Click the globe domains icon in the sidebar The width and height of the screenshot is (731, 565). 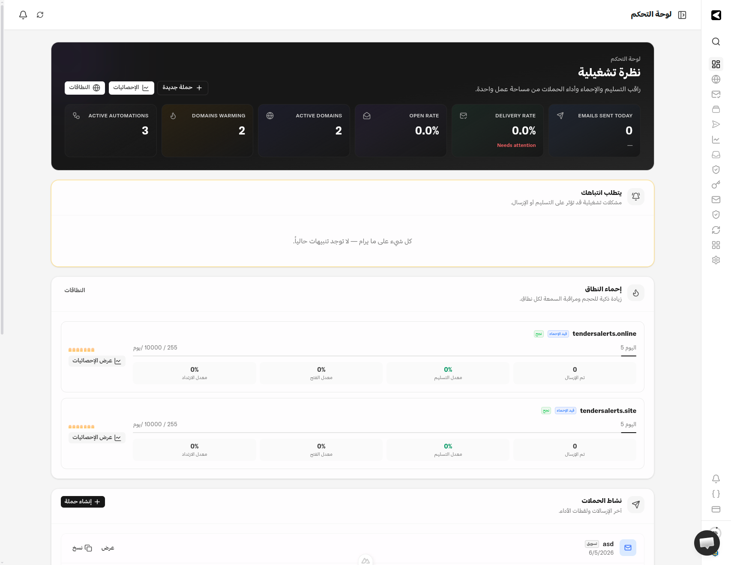[716, 79]
